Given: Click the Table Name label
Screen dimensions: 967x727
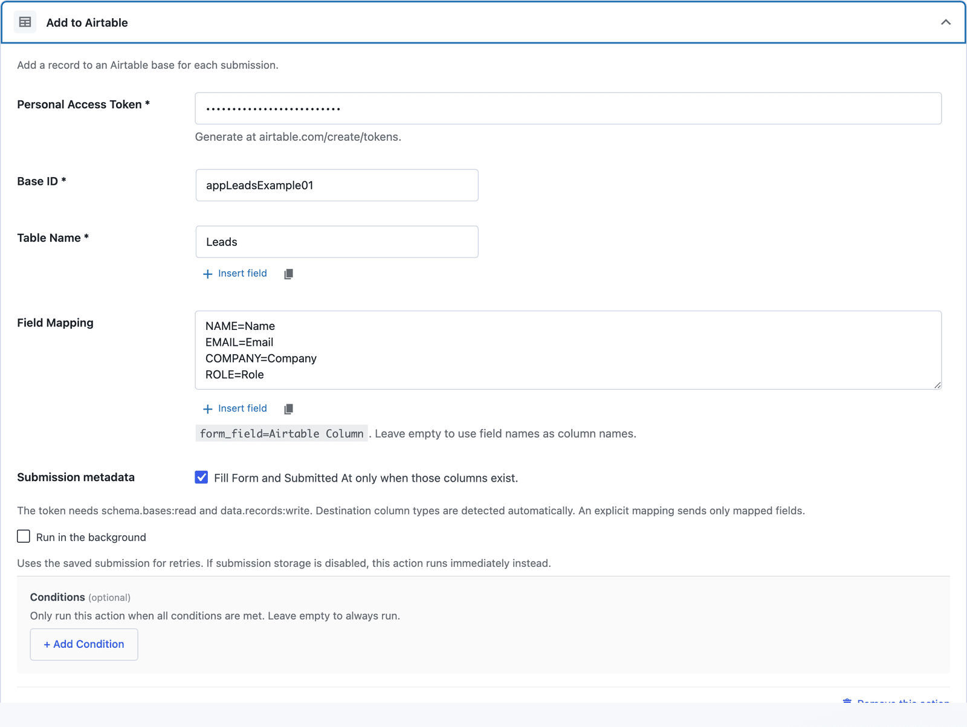Looking at the screenshot, I should (53, 238).
